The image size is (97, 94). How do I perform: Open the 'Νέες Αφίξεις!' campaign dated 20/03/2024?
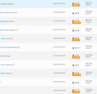pos(7,65)
